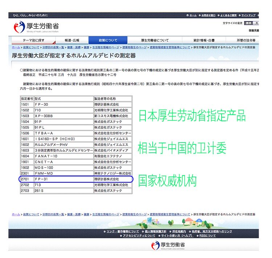This screenshot has height=258, width=272.
Task: Click table header 指定番号
Action: (27, 99)
